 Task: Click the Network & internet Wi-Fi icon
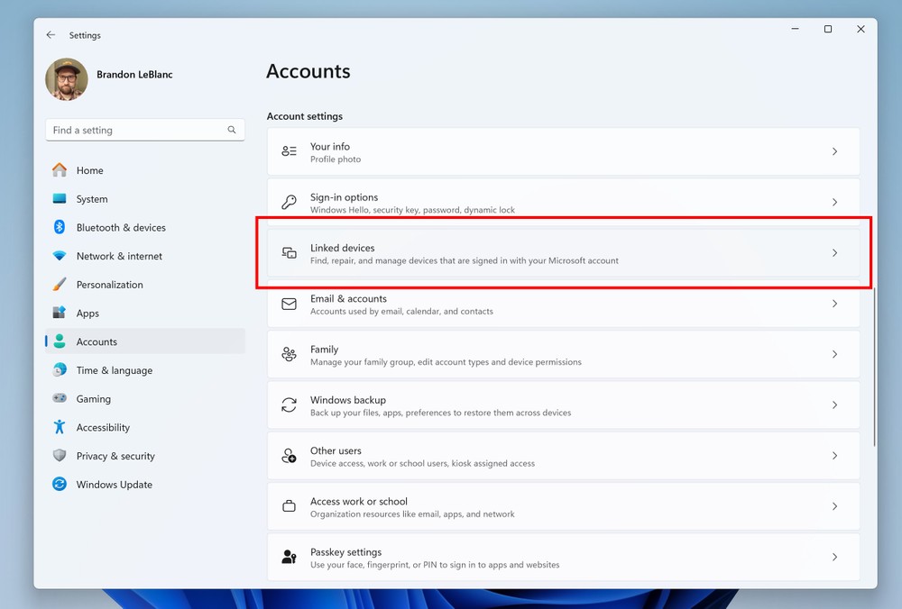60,256
